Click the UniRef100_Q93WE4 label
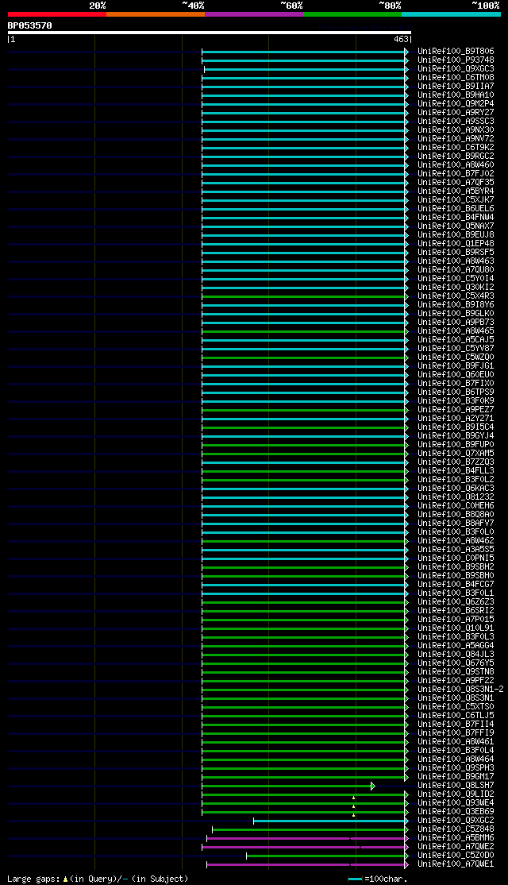Screen dimensions: 508x885 click(456, 802)
